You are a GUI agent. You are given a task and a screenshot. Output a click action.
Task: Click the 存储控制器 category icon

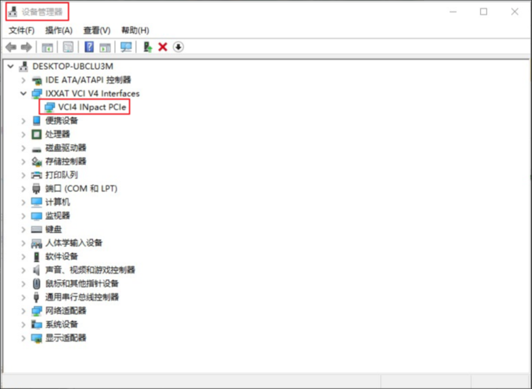(x=37, y=162)
